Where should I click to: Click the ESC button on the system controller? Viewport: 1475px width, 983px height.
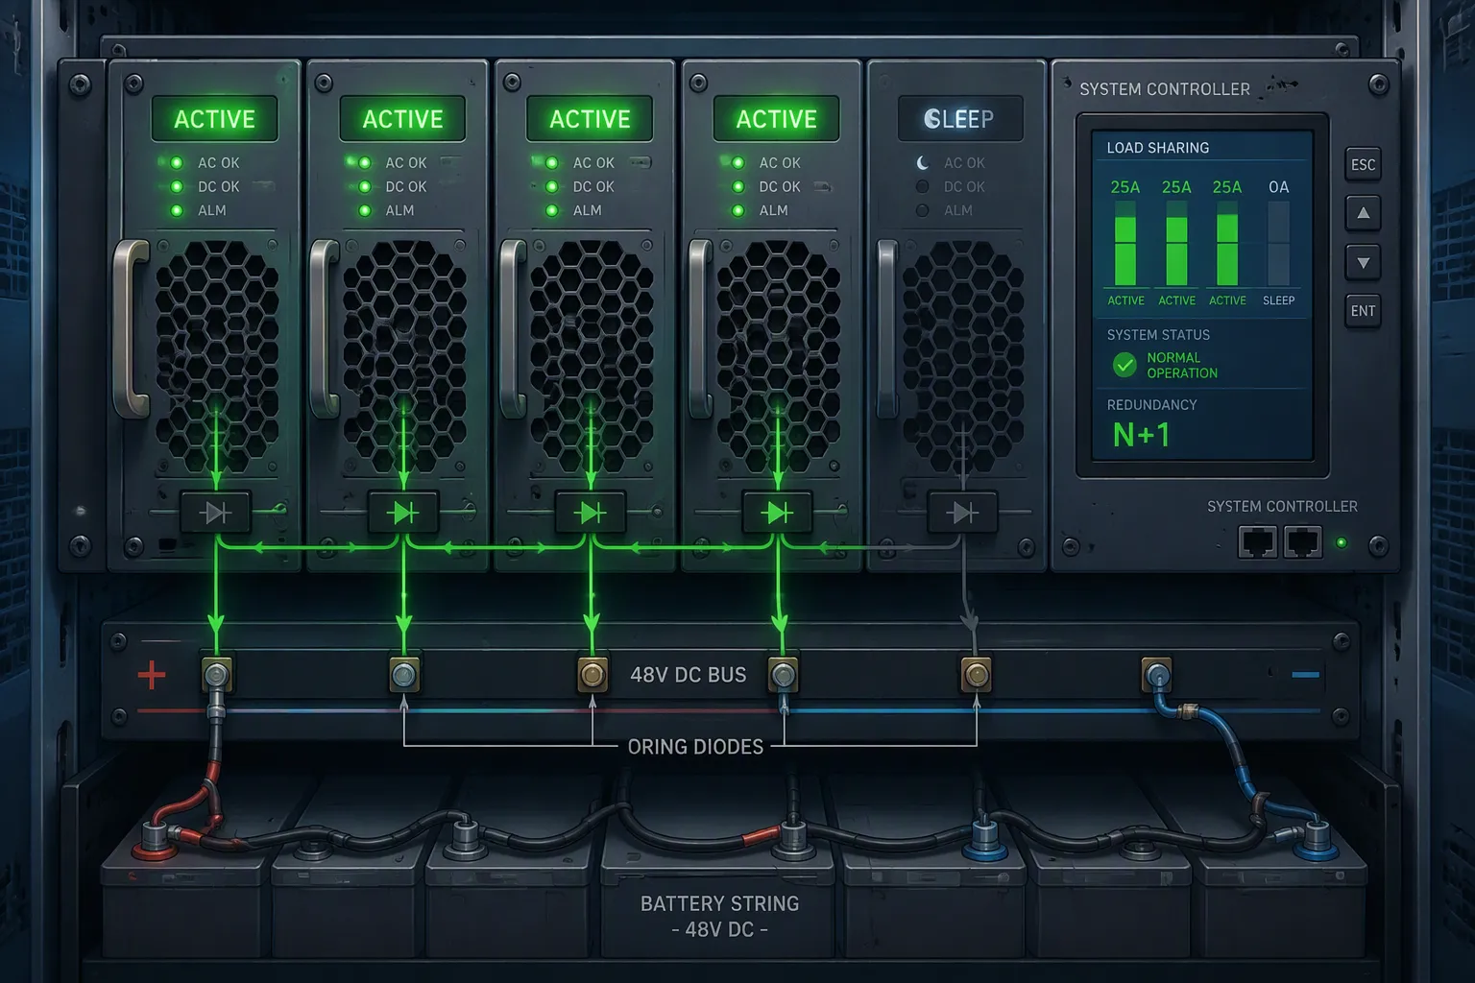point(1363,164)
